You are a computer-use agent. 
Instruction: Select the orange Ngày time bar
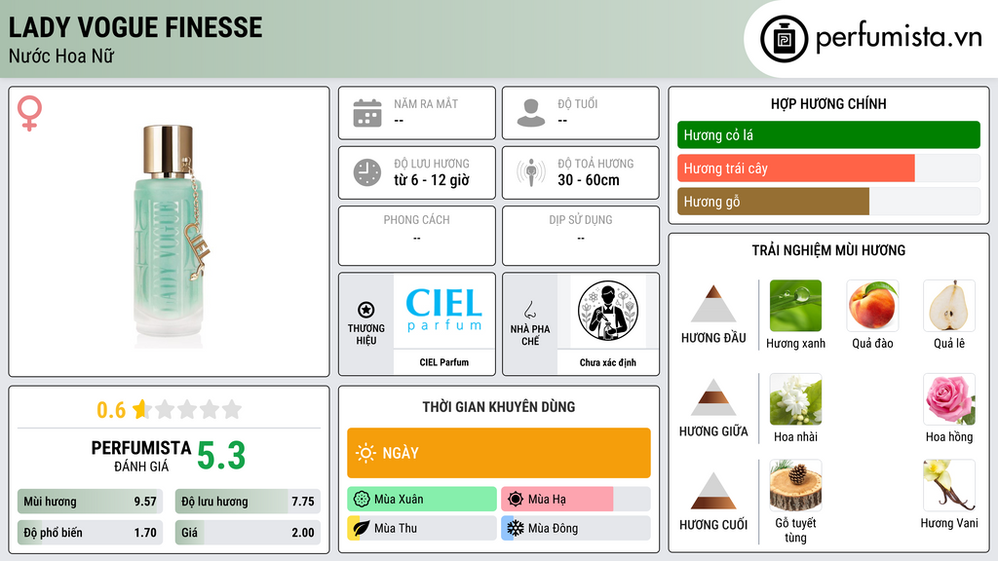click(x=499, y=453)
